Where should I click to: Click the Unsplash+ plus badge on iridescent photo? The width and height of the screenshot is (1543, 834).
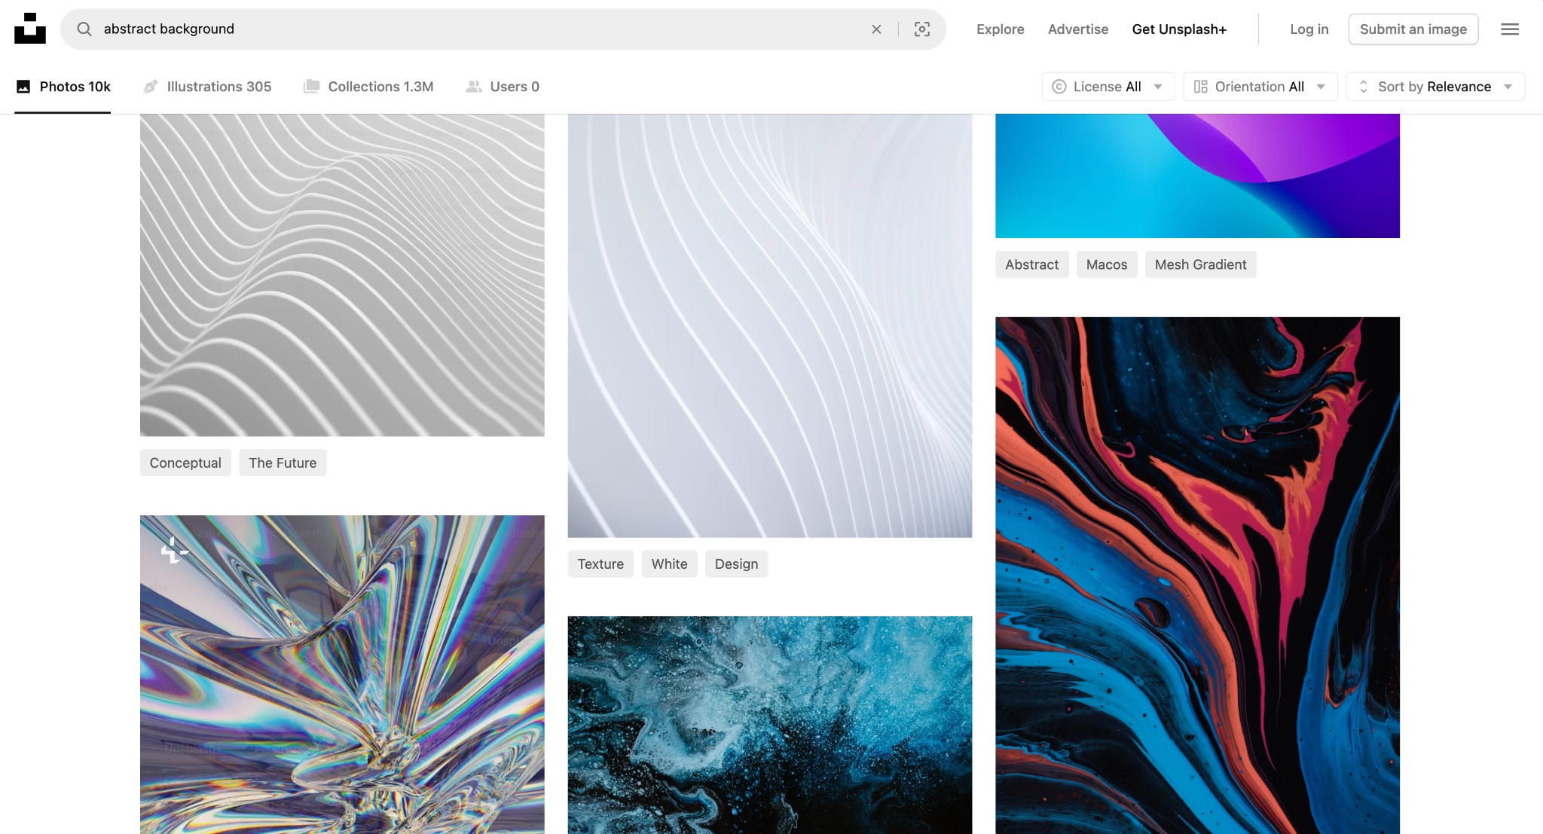pos(174,551)
